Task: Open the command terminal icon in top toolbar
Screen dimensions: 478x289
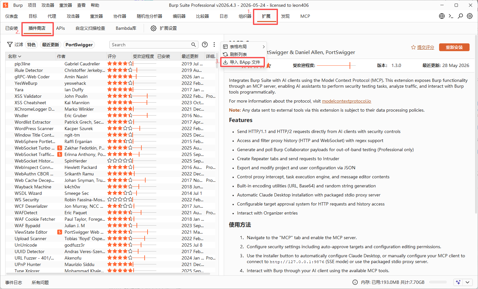Action: point(451,16)
